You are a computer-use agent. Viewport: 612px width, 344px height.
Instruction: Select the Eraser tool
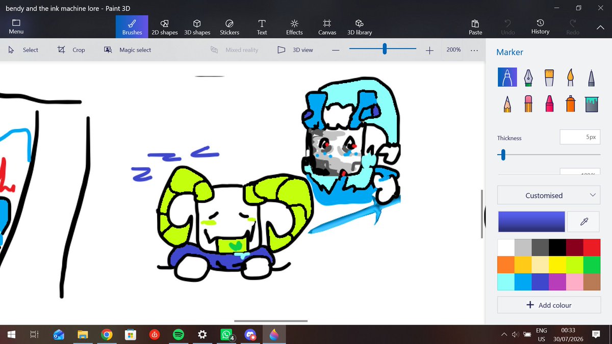(528, 103)
